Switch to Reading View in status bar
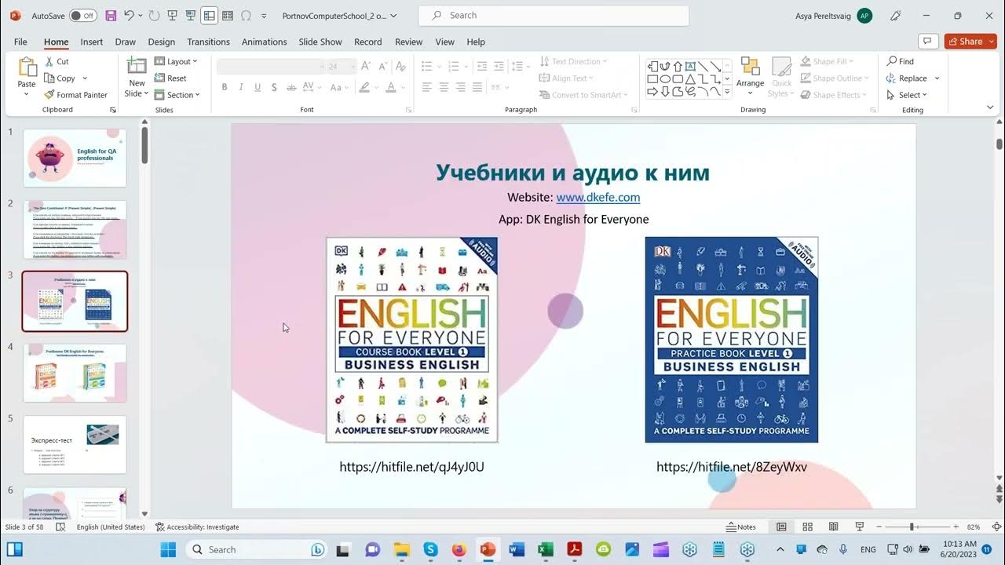 click(833, 527)
